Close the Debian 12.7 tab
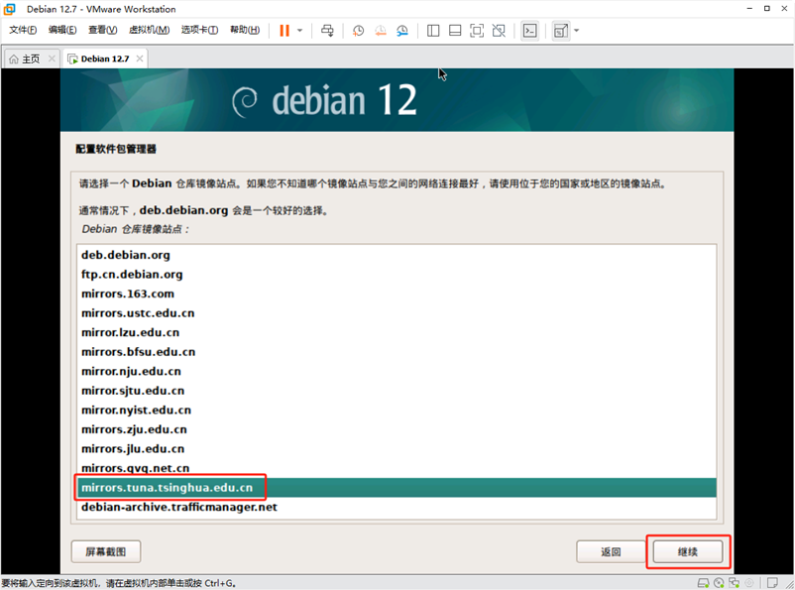This screenshot has width=795, height=590. pyautogui.click(x=140, y=59)
